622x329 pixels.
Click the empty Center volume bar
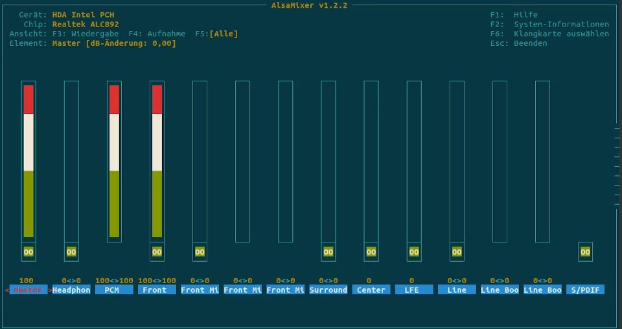point(371,162)
